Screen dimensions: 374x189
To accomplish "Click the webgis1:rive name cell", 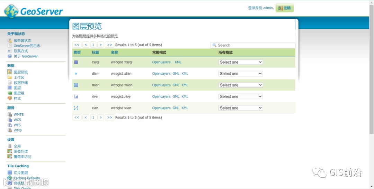I will (121, 96).
